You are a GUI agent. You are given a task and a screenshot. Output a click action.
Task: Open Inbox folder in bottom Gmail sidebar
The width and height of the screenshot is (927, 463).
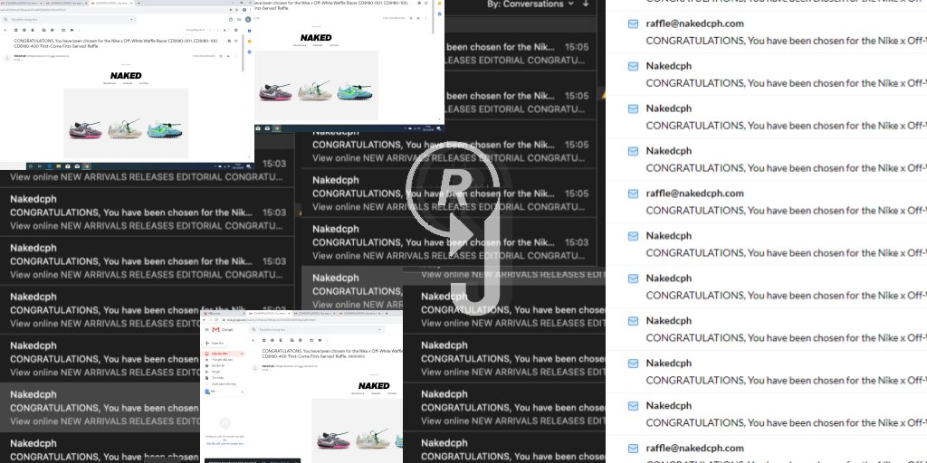tap(224, 354)
